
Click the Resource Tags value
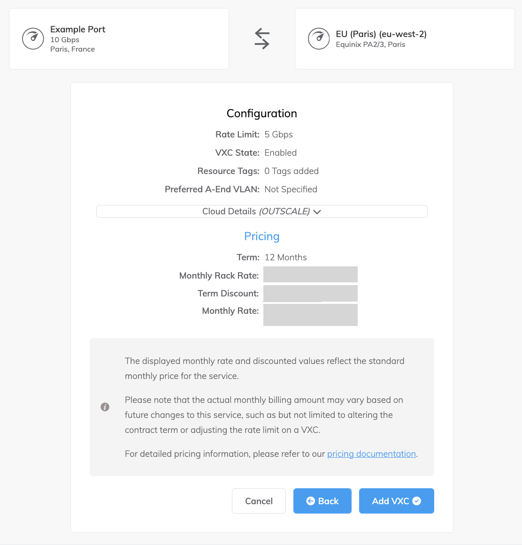click(292, 171)
